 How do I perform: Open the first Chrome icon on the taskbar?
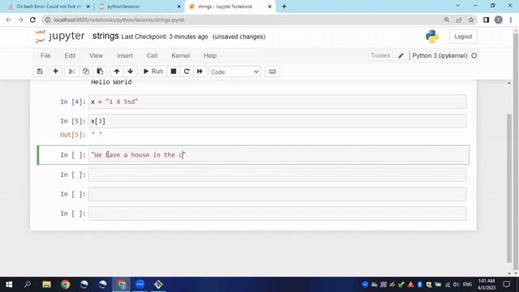(x=65, y=285)
